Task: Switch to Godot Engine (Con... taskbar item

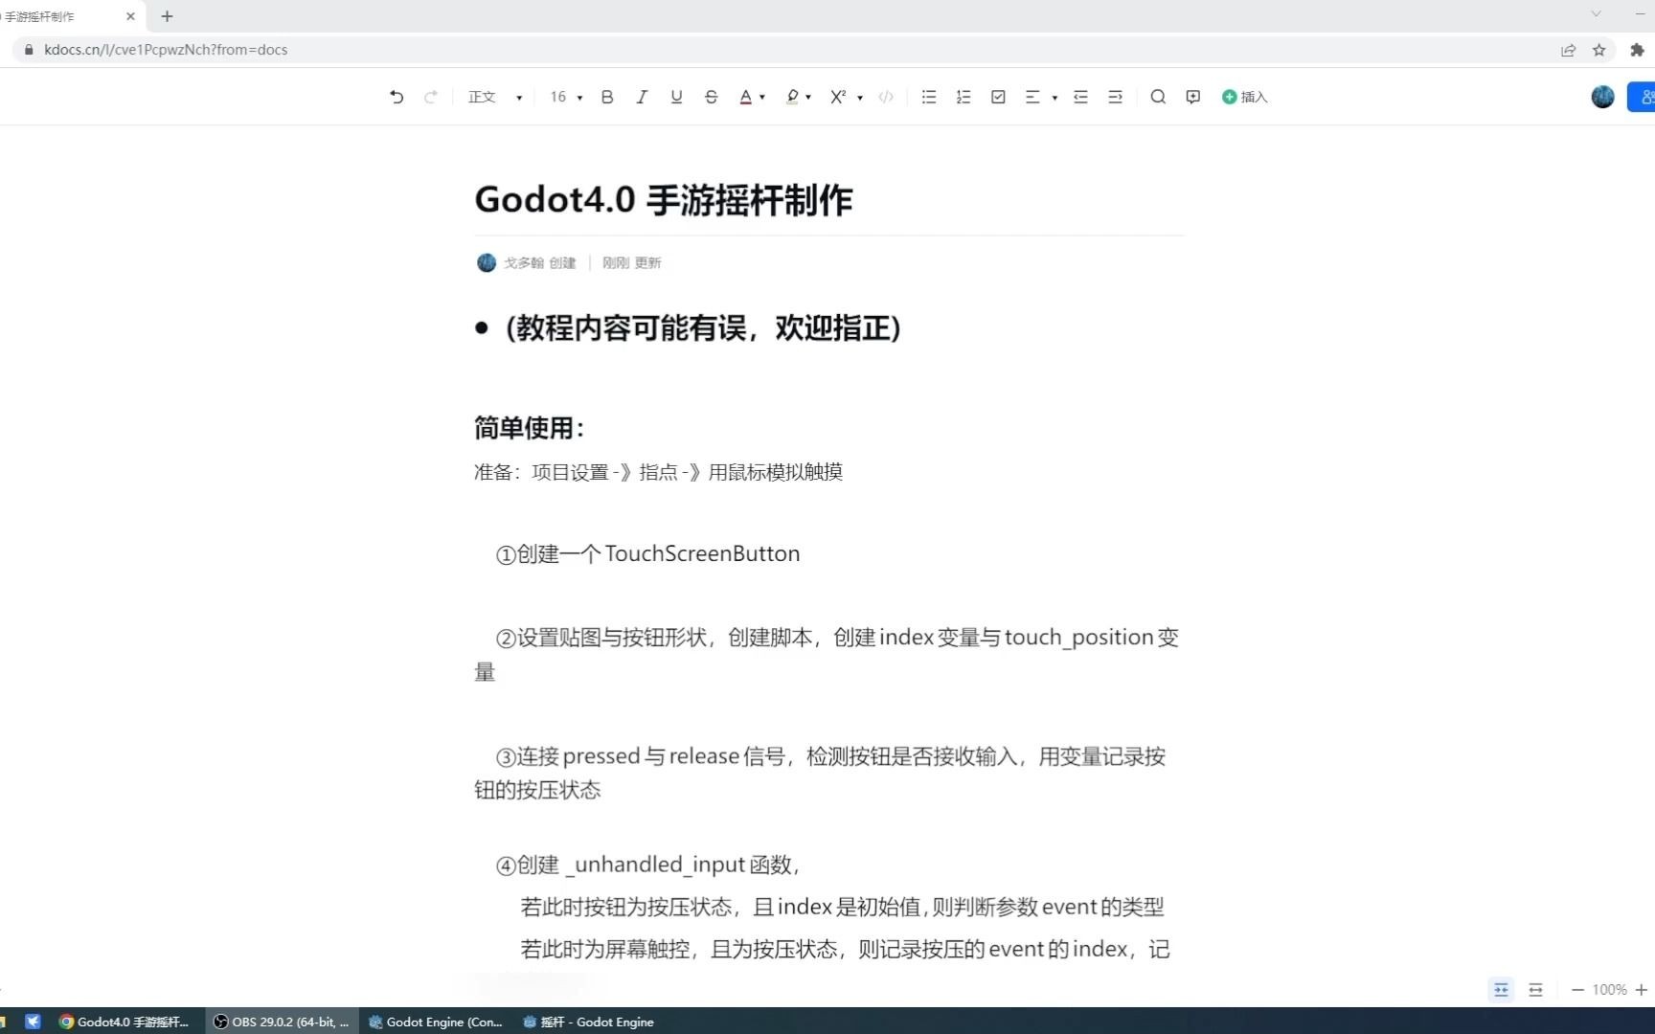Action: point(436,1022)
